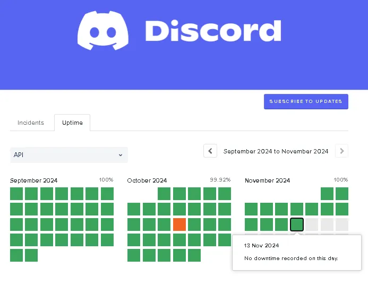Click the October 2024 month heading
368x302 pixels.
tap(147, 180)
